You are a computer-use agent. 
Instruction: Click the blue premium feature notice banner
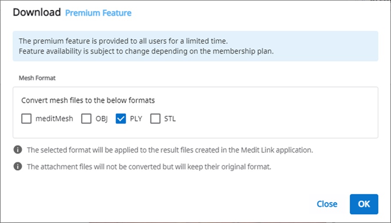(196, 46)
